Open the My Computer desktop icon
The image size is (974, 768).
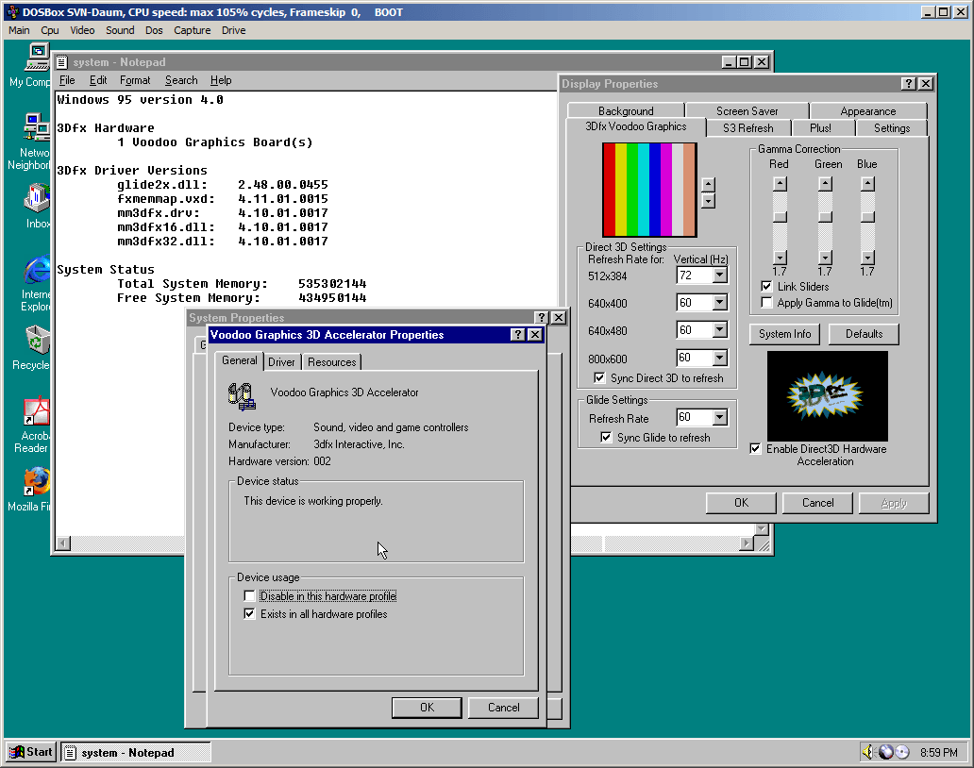pos(37,57)
